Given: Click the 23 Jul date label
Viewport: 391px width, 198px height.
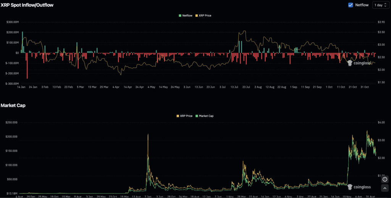Looking at the screenshot, I should click(246, 87).
